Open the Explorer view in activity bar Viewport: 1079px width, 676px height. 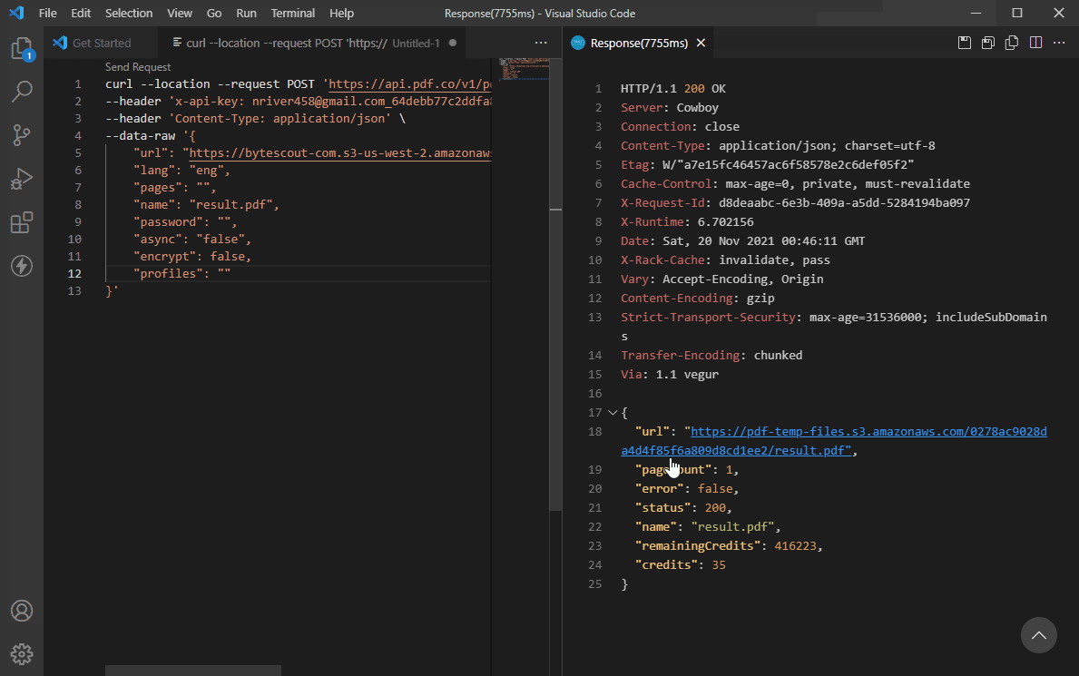22,48
